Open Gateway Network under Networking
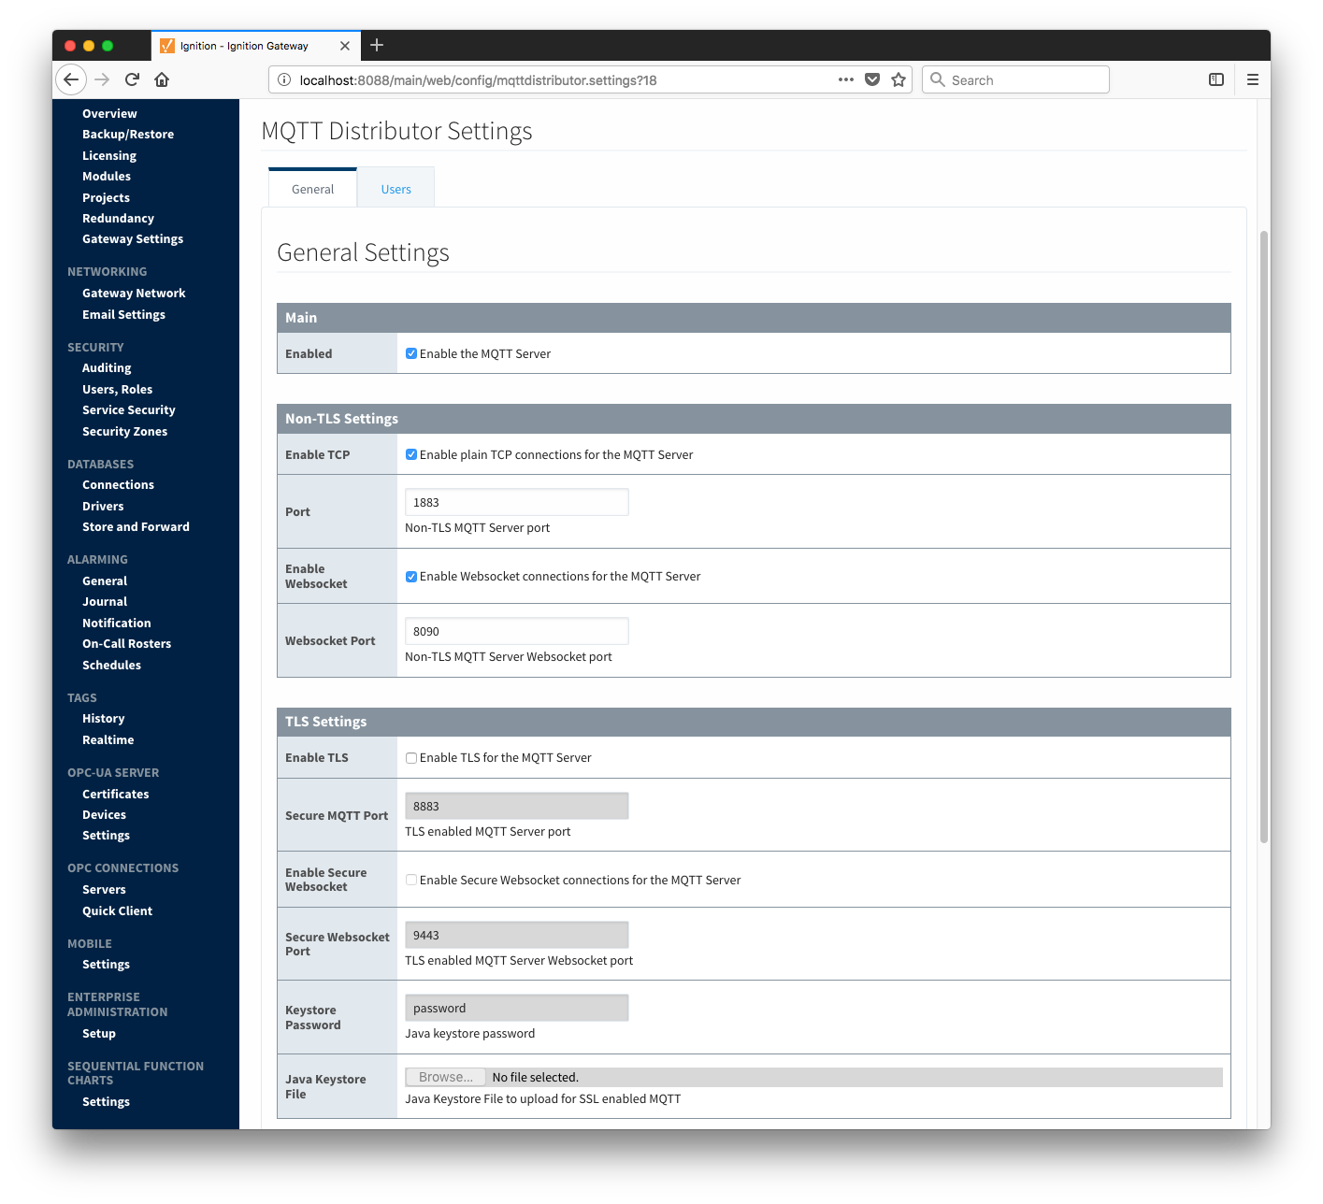The width and height of the screenshot is (1323, 1204). point(134,294)
